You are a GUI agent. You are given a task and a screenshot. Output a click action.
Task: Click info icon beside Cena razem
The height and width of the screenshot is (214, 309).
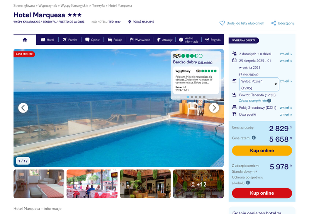coord(254,138)
